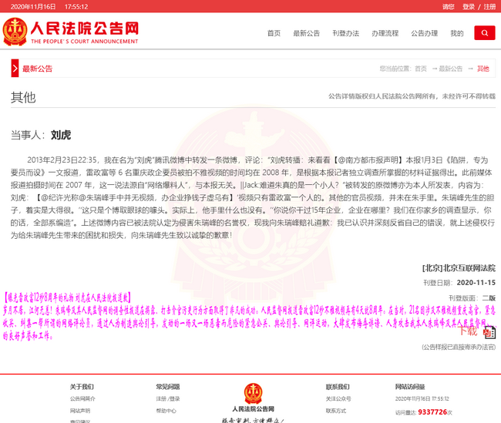Image resolution: width=501 pixels, height=423 pixels.
Task: Click the 注册 link at top right
Action: [489, 6]
